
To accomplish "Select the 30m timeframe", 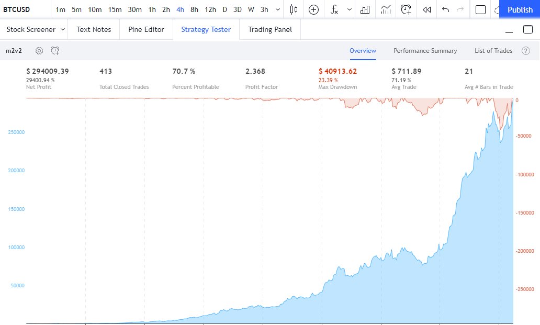I will pyautogui.click(x=134, y=9).
